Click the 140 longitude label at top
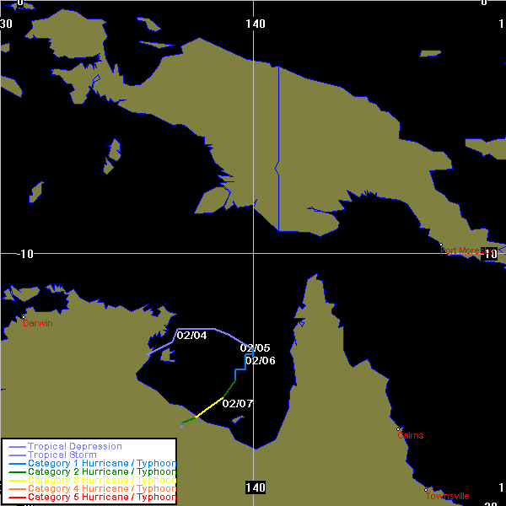506x506 pixels. click(x=256, y=24)
